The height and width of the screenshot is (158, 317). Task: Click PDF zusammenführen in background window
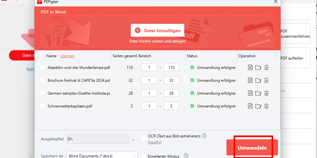[x=295, y=34]
